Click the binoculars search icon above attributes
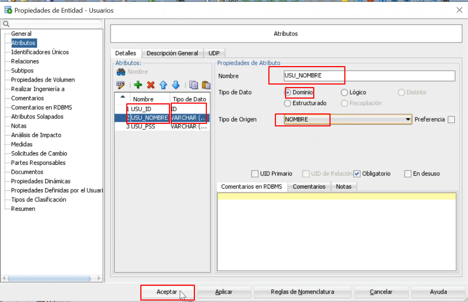The height and width of the screenshot is (302, 468). (120, 72)
